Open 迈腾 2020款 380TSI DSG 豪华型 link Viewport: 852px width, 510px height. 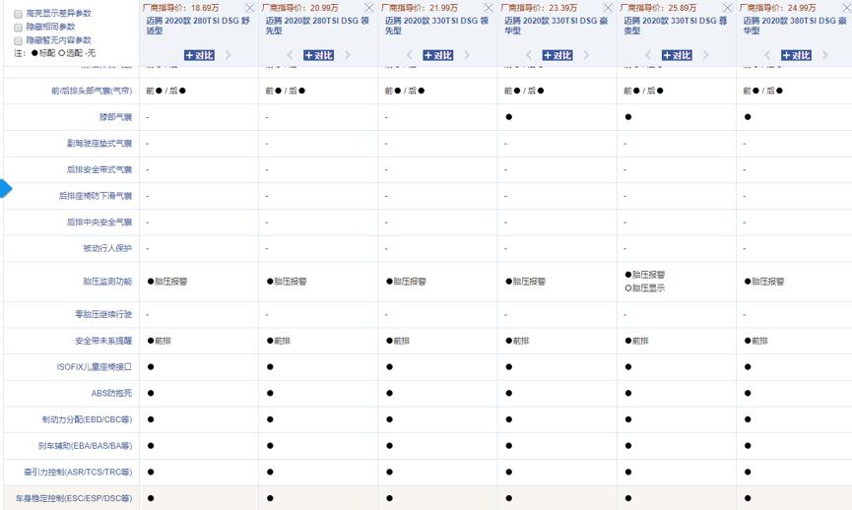(795, 26)
